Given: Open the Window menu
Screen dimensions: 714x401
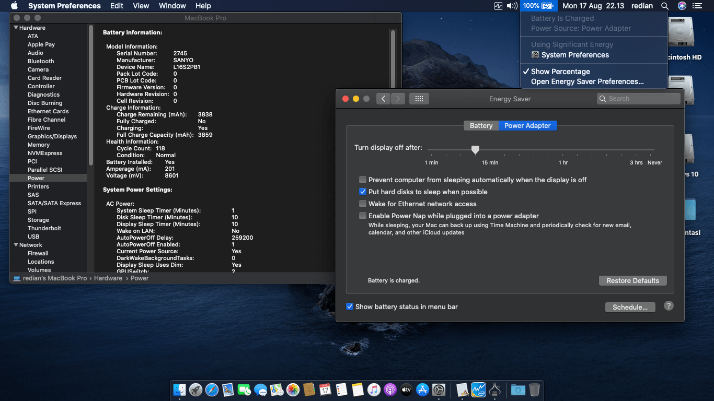Looking at the screenshot, I should click(x=172, y=6).
